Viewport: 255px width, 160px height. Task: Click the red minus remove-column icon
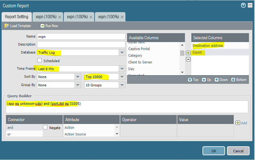[x=188, y=59]
